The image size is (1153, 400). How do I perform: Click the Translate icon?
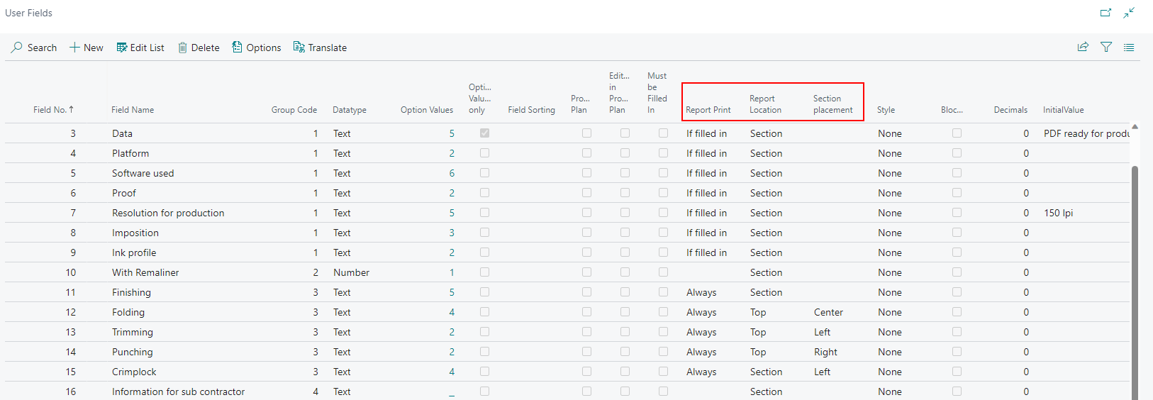299,48
